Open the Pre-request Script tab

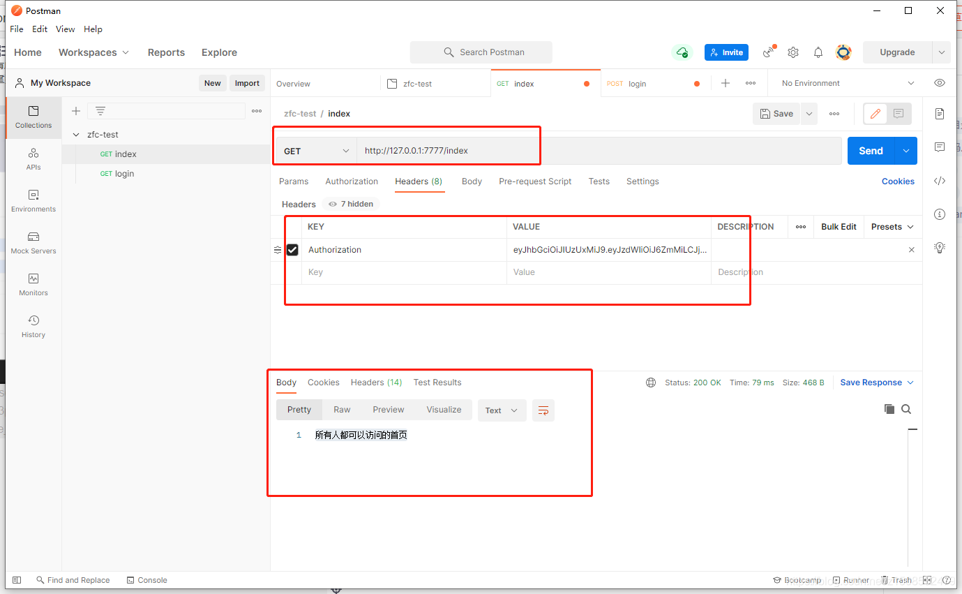[535, 181]
